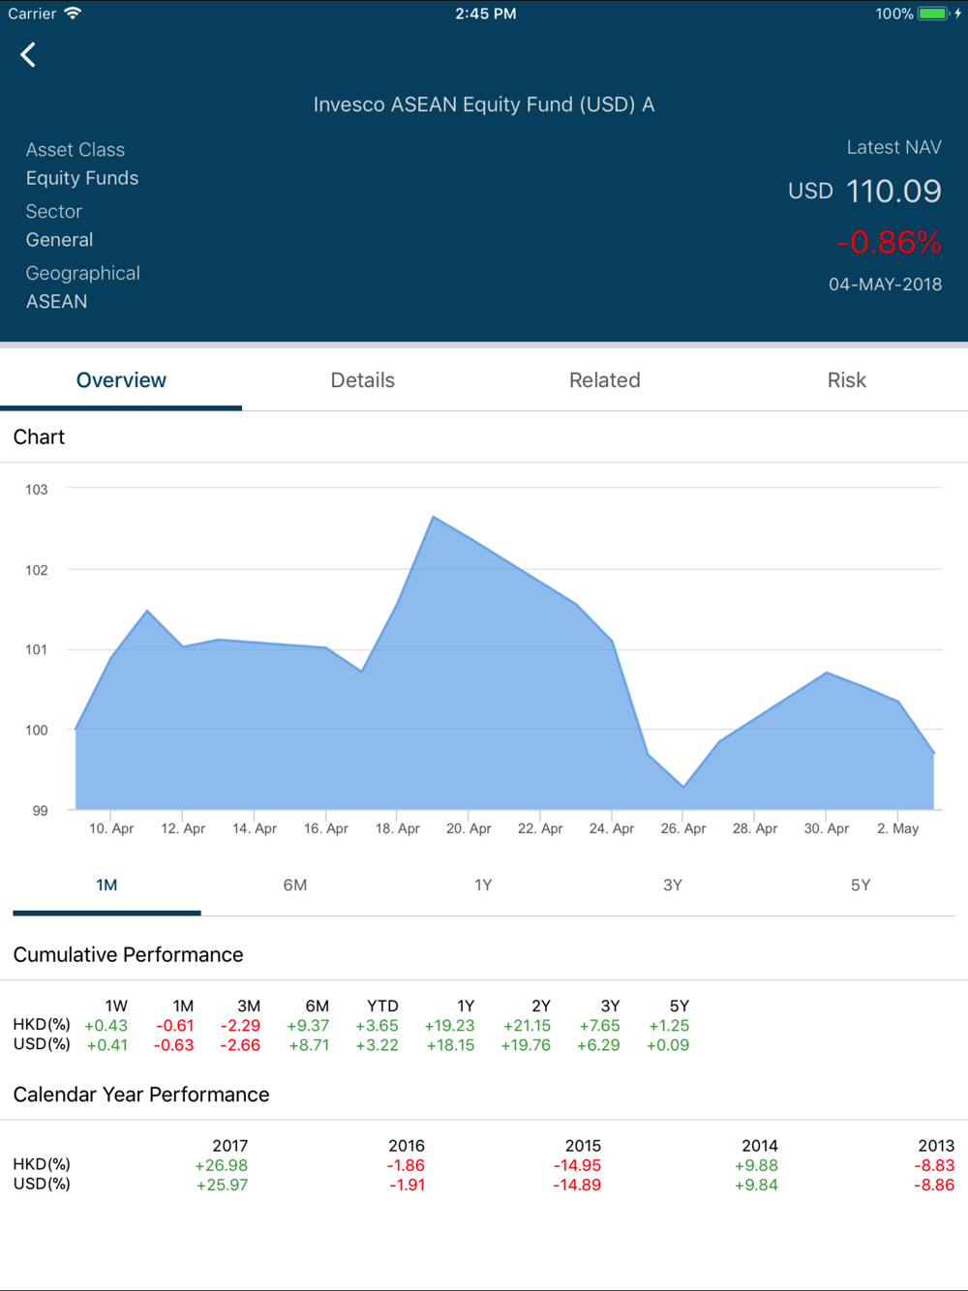Tap the back arrow icon
This screenshot has width=968, height=1291.
point(28,55)
